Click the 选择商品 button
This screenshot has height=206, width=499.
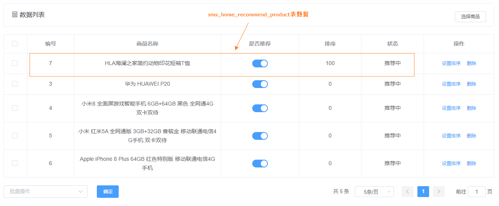tap(470, 17)
